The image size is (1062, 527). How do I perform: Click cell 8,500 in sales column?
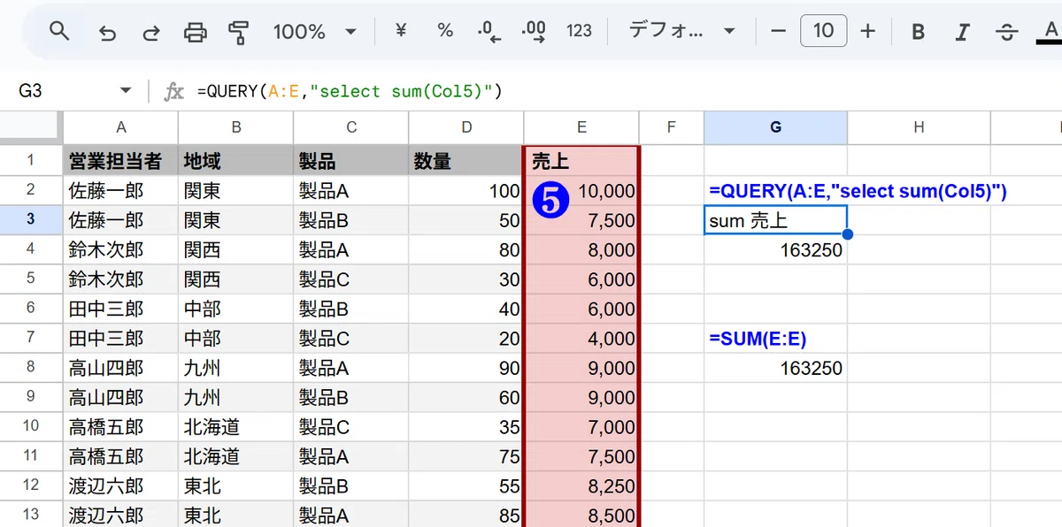coord(581,515)
